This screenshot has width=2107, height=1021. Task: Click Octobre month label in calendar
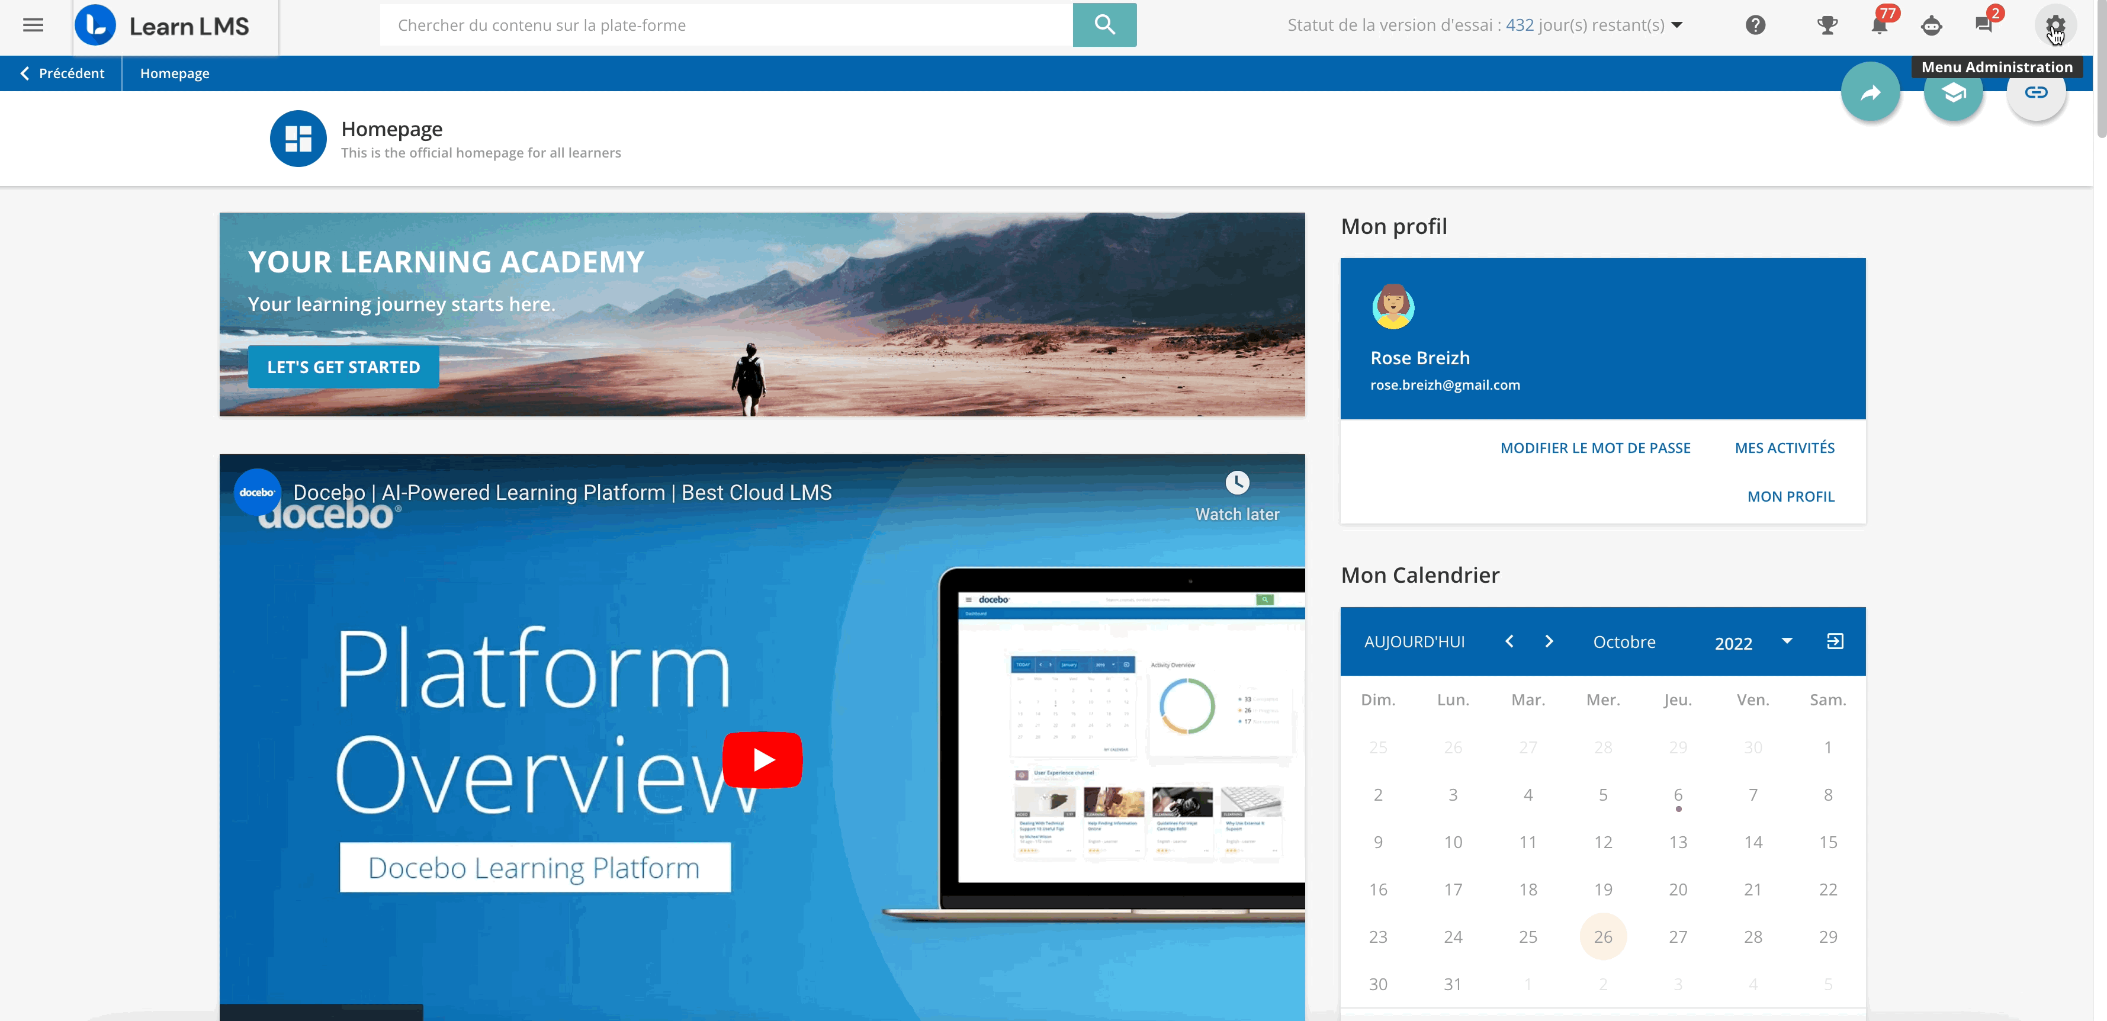(1624, 642)
